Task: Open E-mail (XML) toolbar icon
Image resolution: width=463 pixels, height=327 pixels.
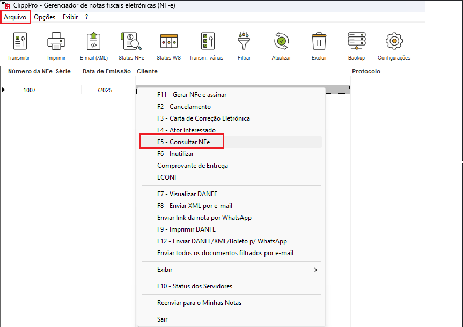Action: click(93, 42)
